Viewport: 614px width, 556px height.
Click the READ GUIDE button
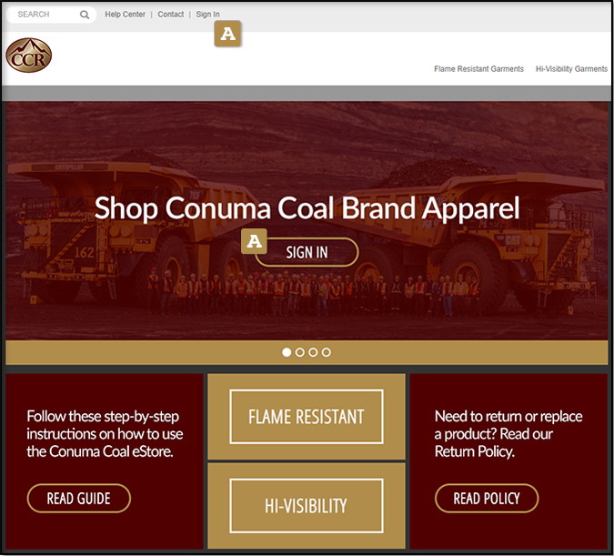(79, 499)
